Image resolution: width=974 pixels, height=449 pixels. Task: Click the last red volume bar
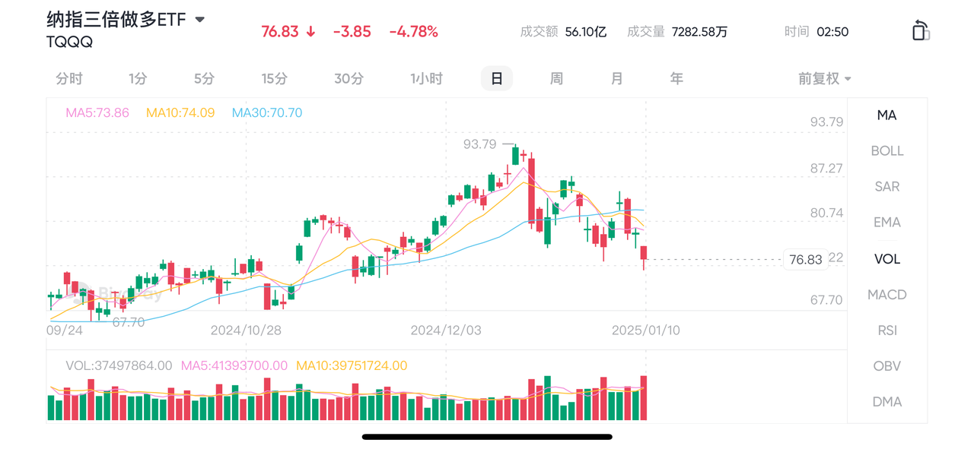tap(644, 398)
